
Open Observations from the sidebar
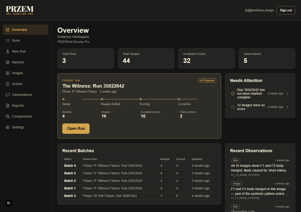coord(26,95)
